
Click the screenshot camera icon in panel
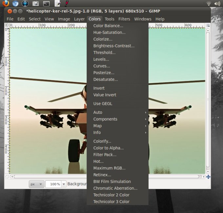pyautogui.click(x=36, y=4)
